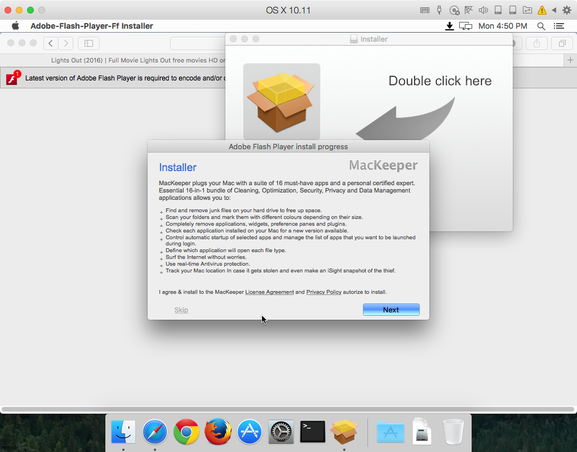Open the License Agreement link
The height and width of the screenshot is (452, 577).
coord(269,292)
